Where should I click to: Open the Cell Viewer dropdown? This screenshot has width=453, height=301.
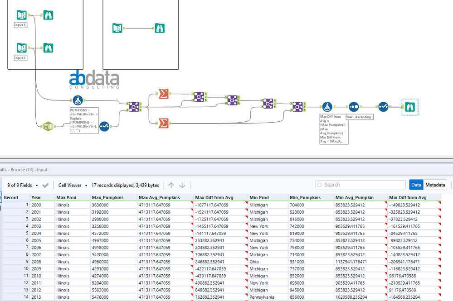click(x=73, y=186)
